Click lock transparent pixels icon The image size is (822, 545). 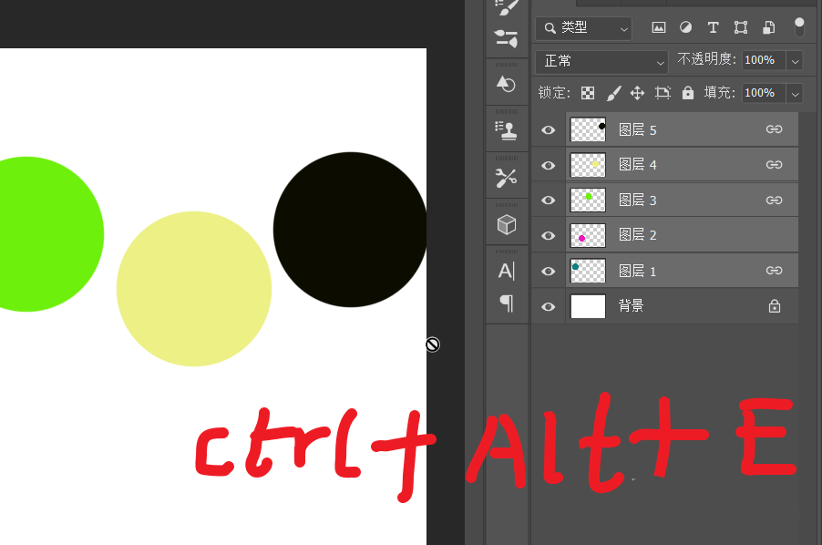coord(588,93)
